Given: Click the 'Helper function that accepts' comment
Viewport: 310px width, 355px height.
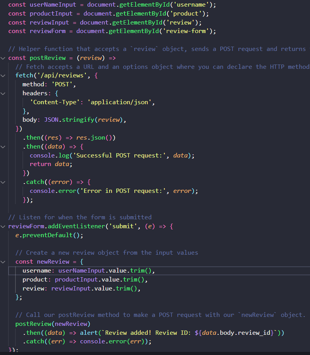Looking at the screenshot, I should tap(157, 49).
